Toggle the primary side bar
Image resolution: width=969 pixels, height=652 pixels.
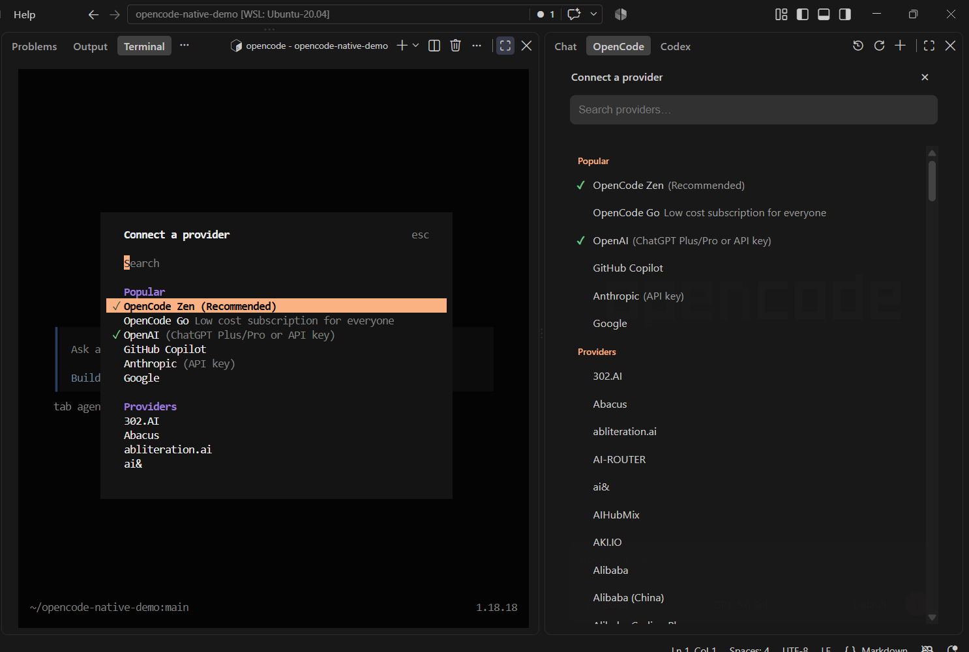(803, 14)
